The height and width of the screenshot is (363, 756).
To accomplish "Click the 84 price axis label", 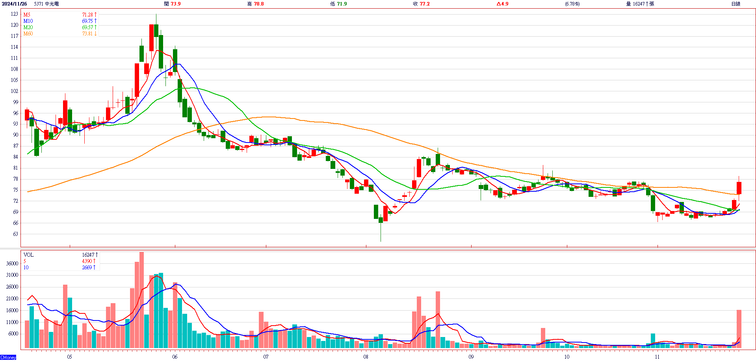I will (15, 157).
